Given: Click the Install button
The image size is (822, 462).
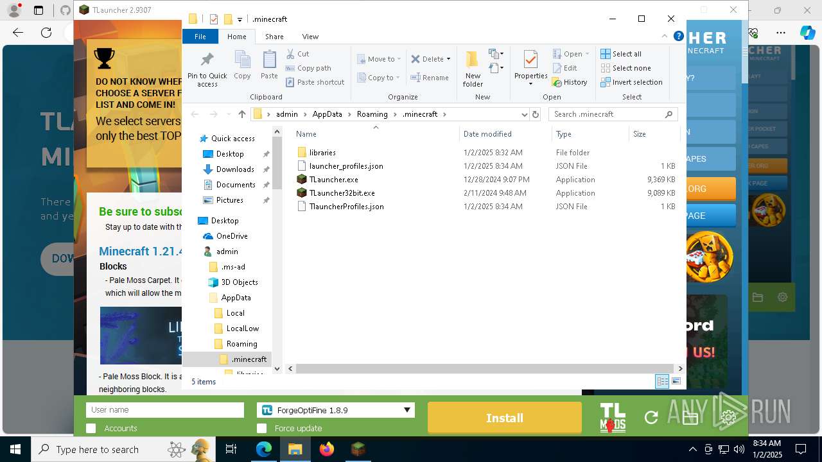Looking at the screenshot, I should (x=505, y=418).
